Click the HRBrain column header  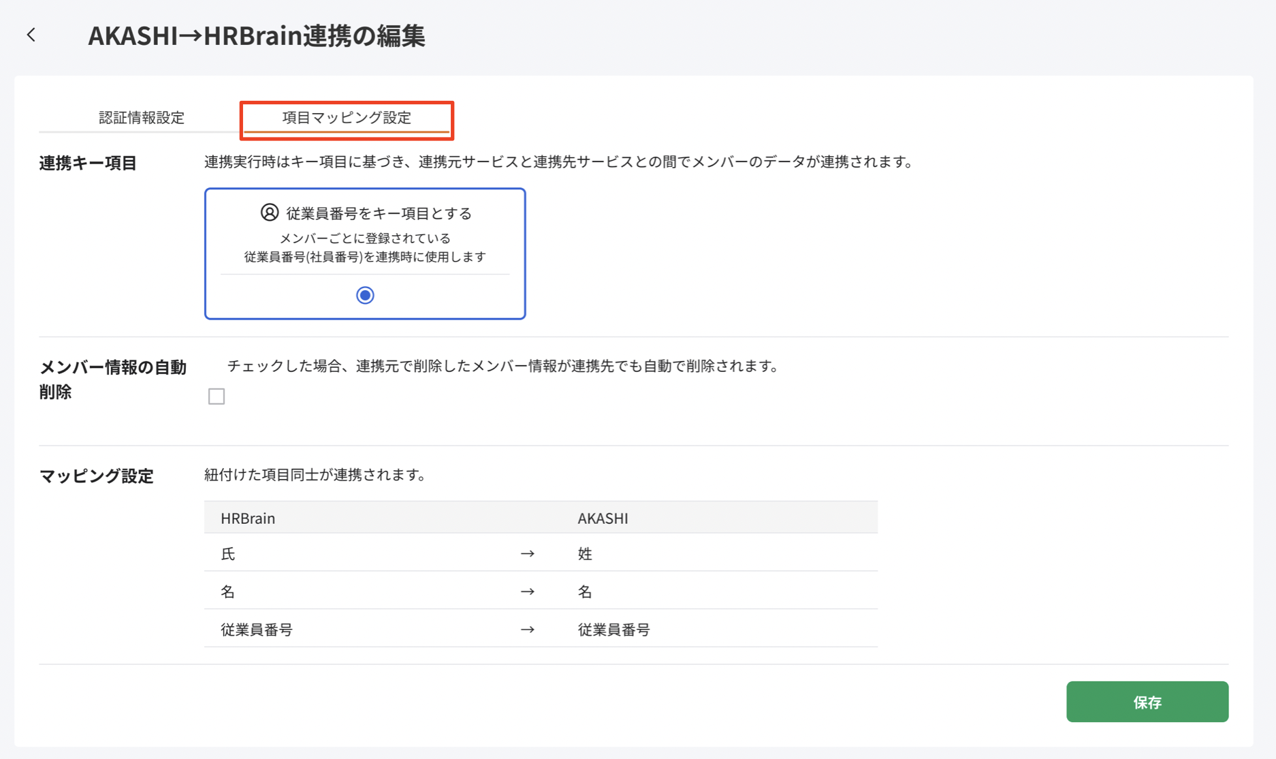(x=248, y=518)
